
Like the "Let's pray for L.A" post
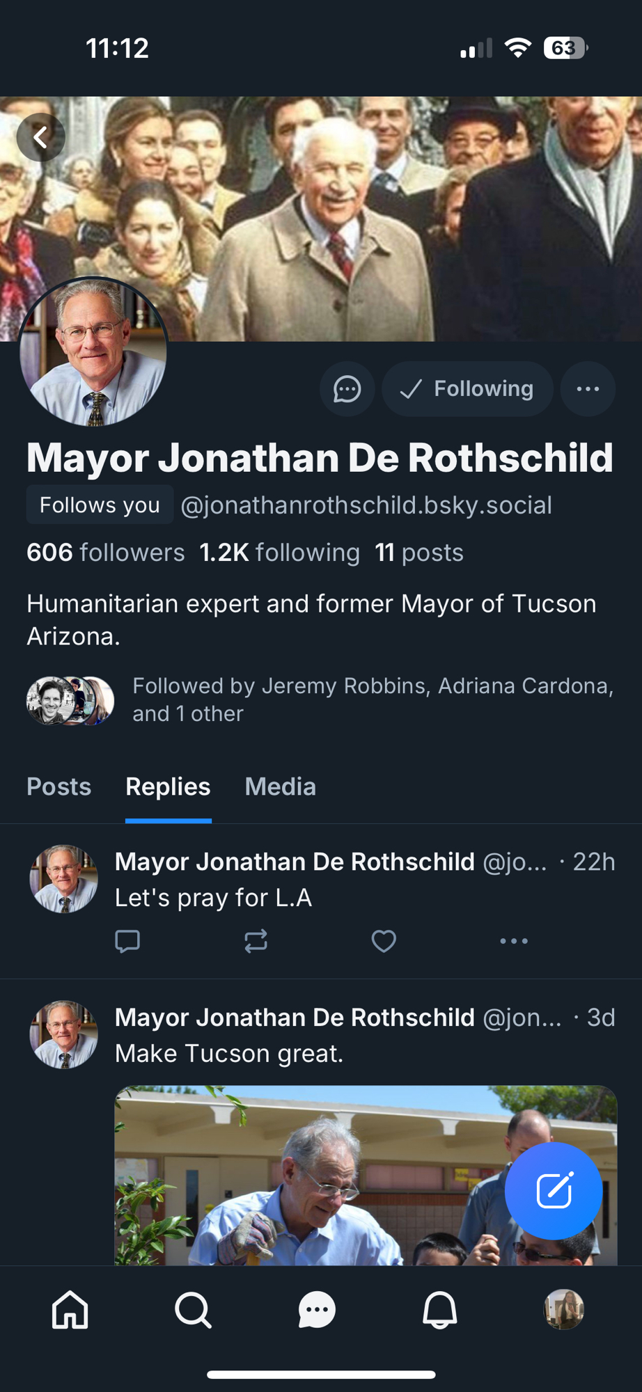[x=384, y=941]
